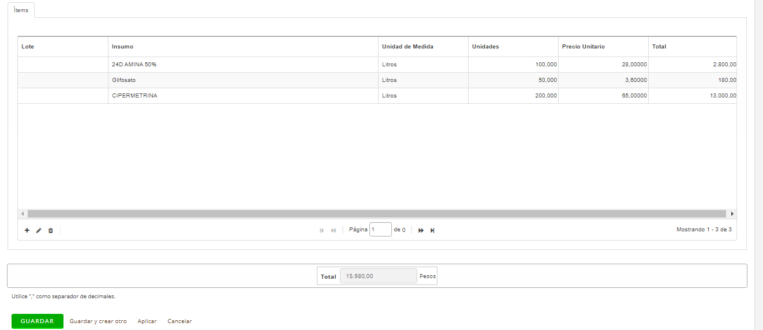Click the empty Lote cell for Glifosato
Viewport: 763px width, 330px height.
pos(63,80)
